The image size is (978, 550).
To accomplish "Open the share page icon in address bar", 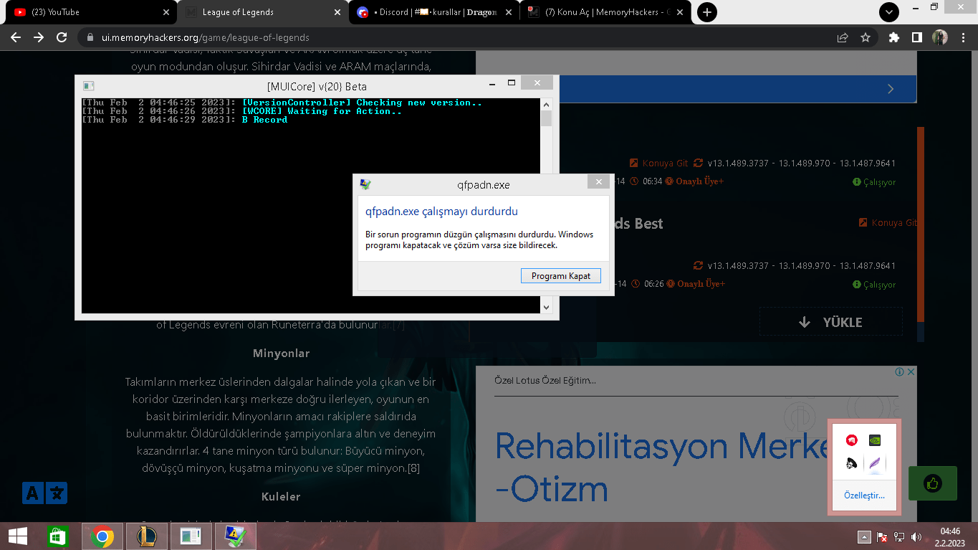I will point(843,37).
